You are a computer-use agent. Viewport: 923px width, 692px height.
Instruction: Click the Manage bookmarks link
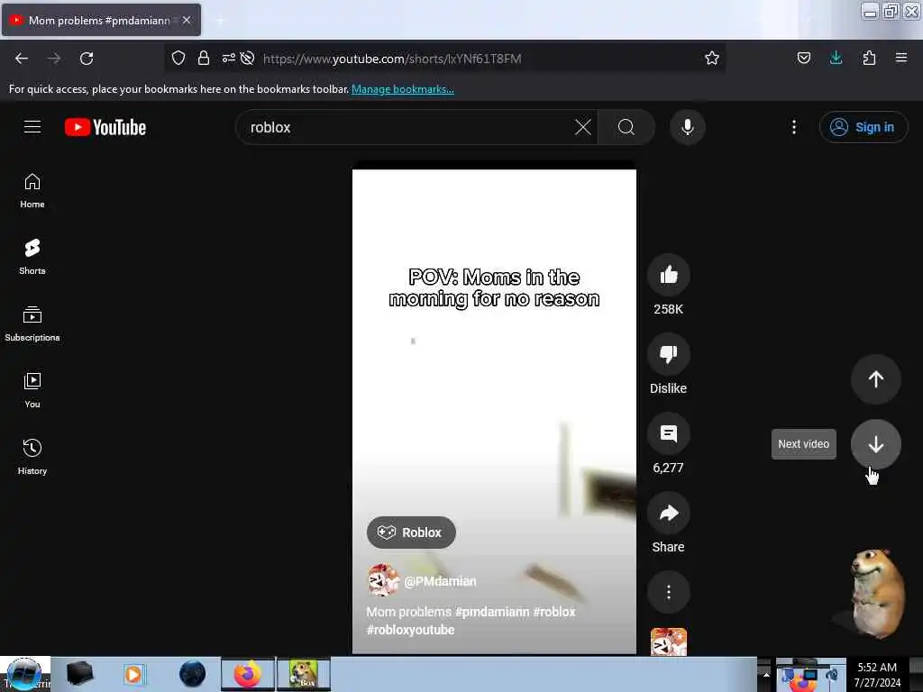coord(403,89)
